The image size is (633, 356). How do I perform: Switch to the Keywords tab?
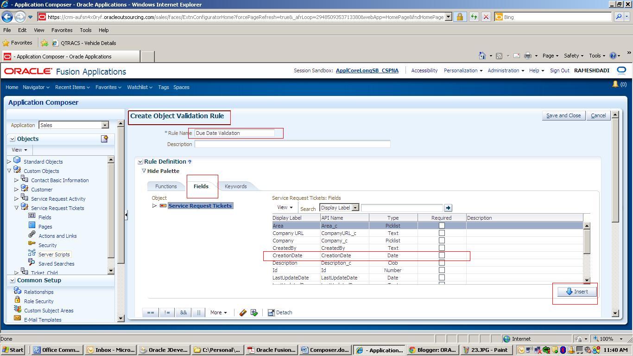point(235,186)
